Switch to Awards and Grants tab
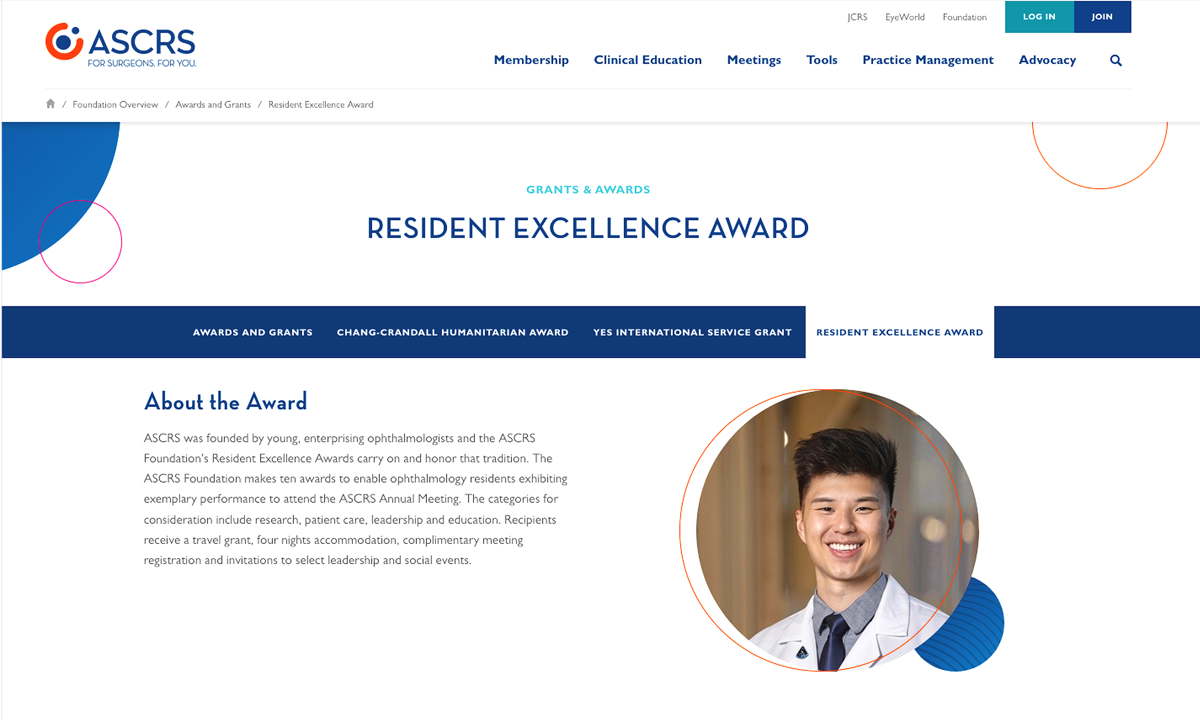This screenshot has height=720, width=1200. tap(252, 332)
